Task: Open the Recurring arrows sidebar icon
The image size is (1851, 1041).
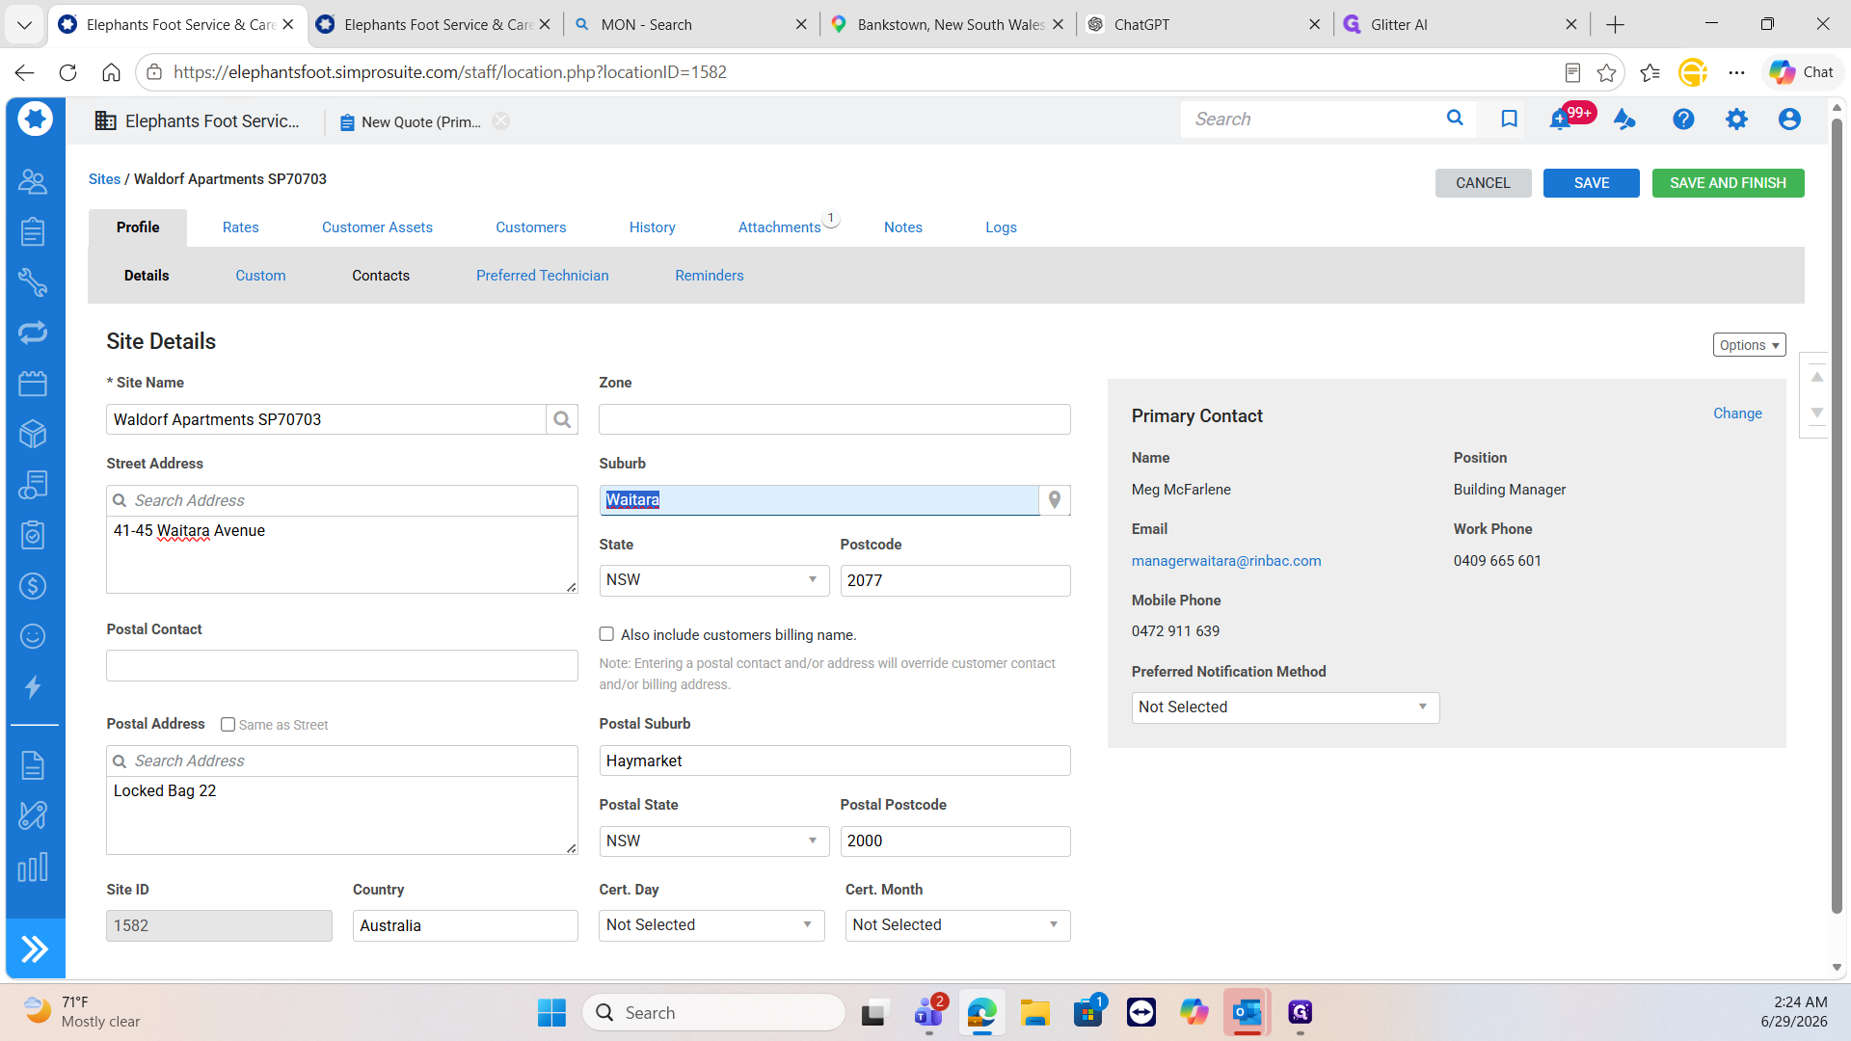Action: (33, 333)
